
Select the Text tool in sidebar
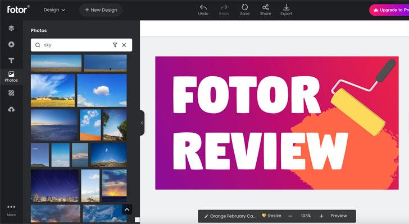coord(11,60)
